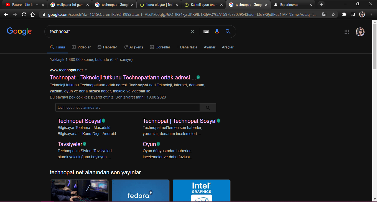The height and width of the screenshot is (202, 377).
Task: Expand the Daha fazla menu
Action: [187, 47]
